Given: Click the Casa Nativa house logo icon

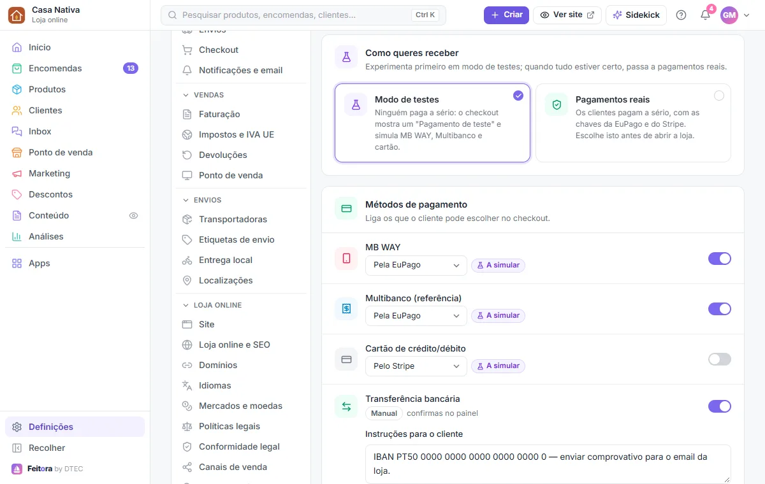Looking at the screenshot, I should (17, 15).
